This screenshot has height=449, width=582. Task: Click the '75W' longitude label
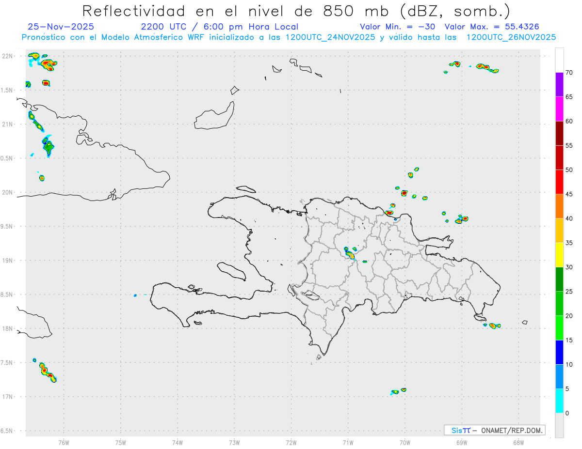[120, 442]
